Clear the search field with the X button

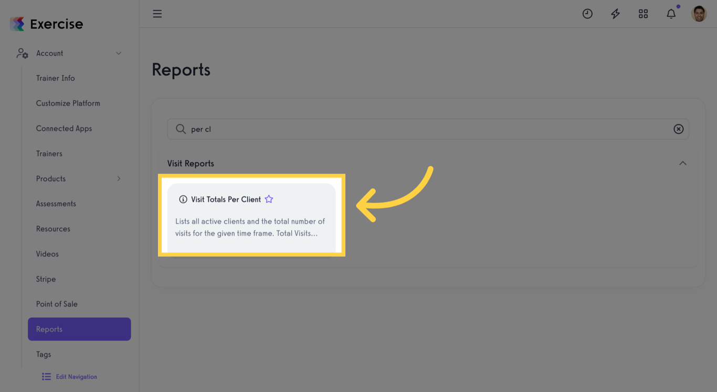(678, 129)
